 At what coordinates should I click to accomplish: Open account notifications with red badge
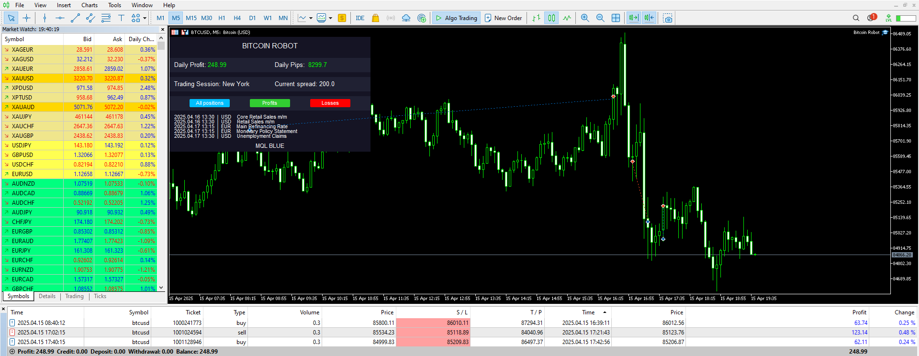872,18
